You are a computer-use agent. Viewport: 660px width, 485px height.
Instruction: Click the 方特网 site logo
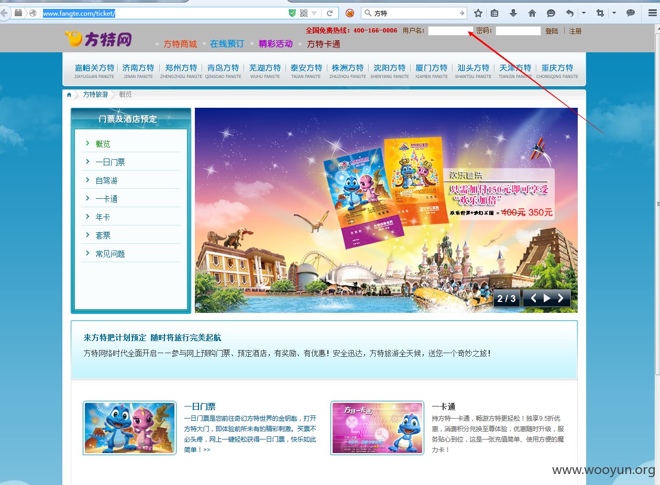98,39
